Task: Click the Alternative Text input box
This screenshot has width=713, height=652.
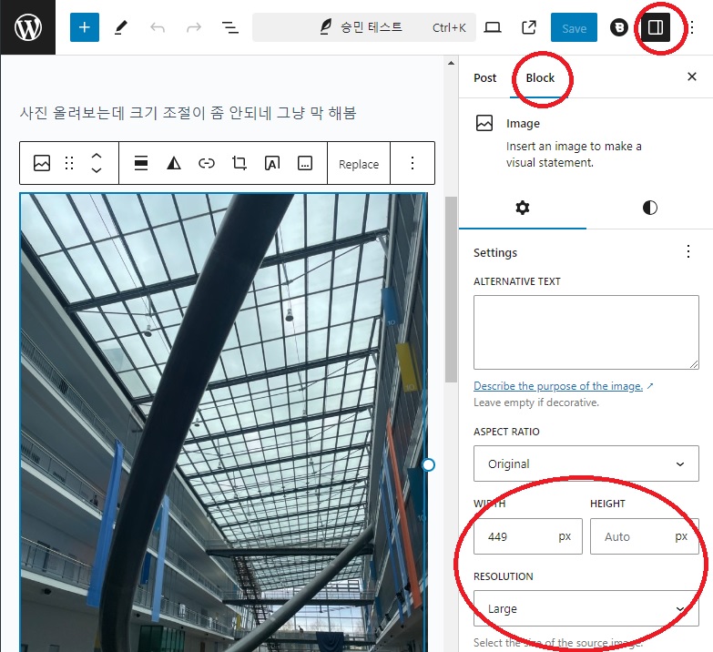Action: pos(586,331)
